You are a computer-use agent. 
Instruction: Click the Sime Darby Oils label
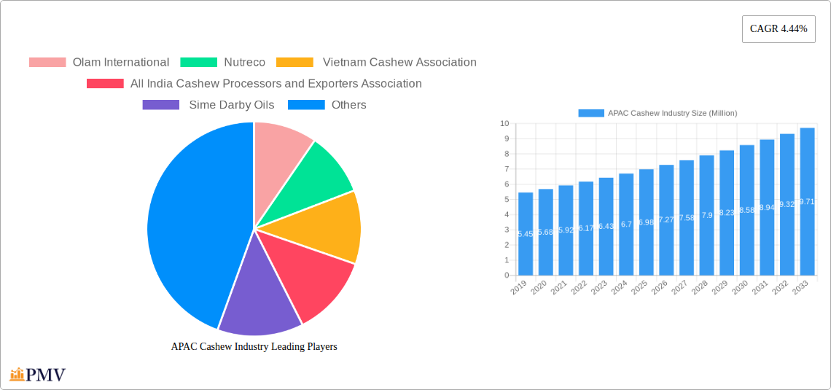tap(232, 105)
